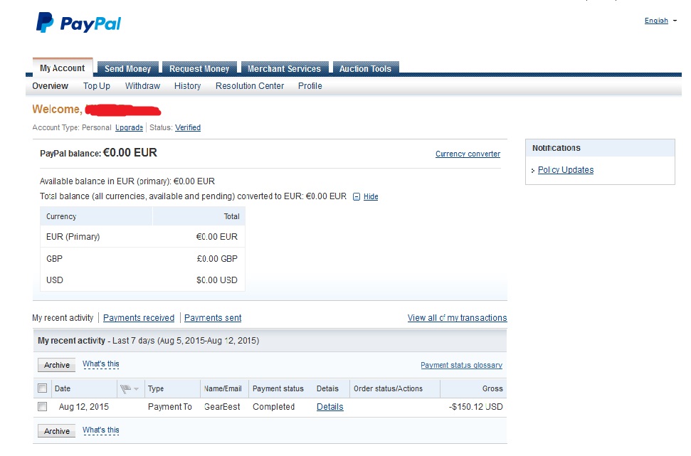
Task: Show Payments sent
Action: (x=213, y=318)
